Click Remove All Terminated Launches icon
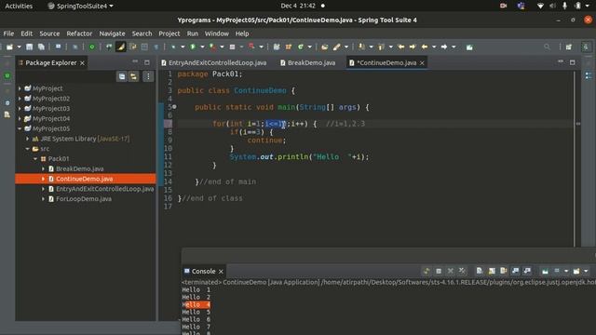The width and height of the screenshot is (596, 335). pos(462,271)
